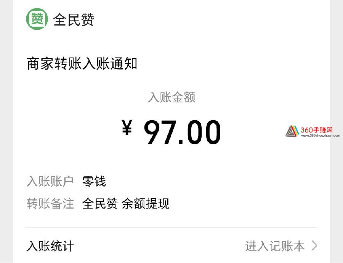Tap the 入账账户 label
343x263 pixels.
pyautogui.click(x=50, y=181)
